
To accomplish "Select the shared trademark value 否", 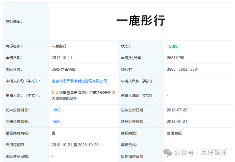I will pyautogui.click(x=53, y=133).
